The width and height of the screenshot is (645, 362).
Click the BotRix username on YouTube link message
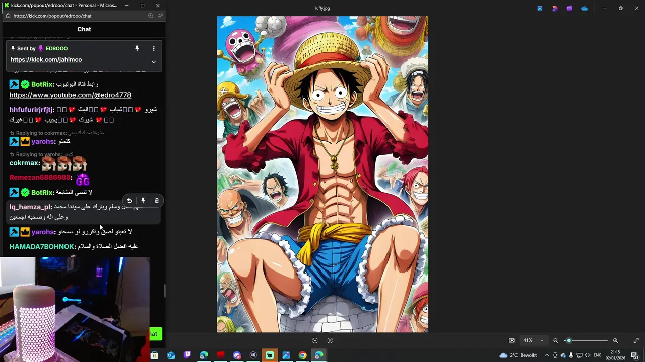[x=42, y=84]
